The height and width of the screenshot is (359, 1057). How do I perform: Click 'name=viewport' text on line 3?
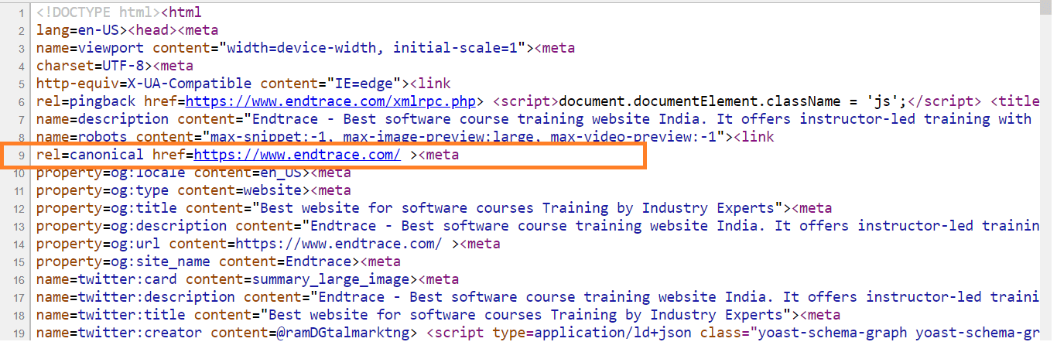coord(90,48)
